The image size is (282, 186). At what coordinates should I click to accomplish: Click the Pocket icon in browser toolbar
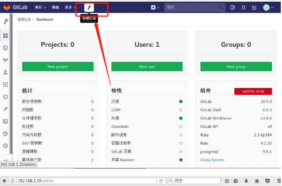click(268, 181)
